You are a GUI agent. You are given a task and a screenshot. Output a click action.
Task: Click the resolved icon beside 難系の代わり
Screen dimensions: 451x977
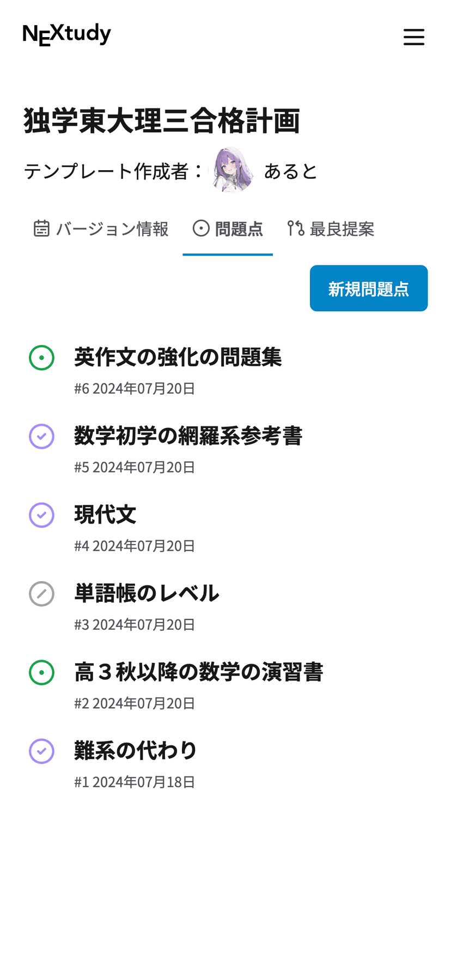[x=41, y=751]
